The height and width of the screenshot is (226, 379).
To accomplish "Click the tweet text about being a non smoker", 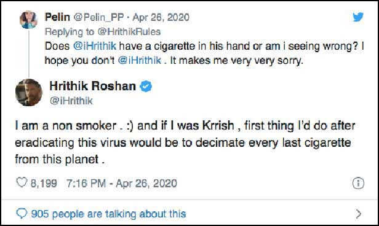I will tap(185, 142).
